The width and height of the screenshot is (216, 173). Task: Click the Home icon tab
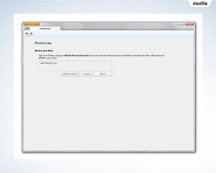[x=27, y=28]
